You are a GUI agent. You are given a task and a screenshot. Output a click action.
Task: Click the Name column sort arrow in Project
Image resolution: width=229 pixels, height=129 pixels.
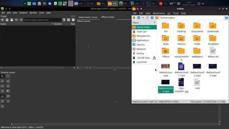[x=52, y=24]
